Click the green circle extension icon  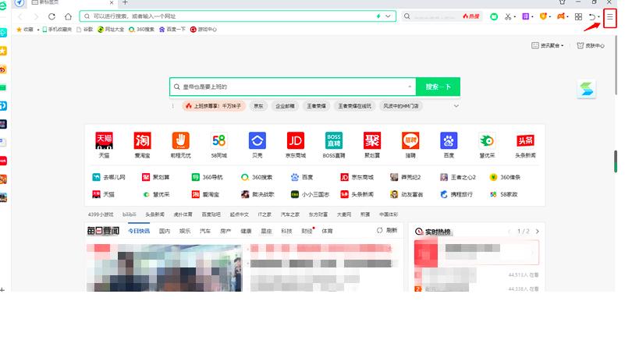[494, 16]
